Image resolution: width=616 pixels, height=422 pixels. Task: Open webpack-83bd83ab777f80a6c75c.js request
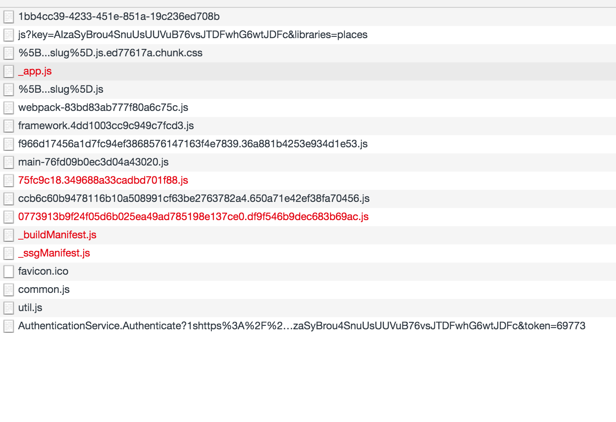[x=308, y=108]
